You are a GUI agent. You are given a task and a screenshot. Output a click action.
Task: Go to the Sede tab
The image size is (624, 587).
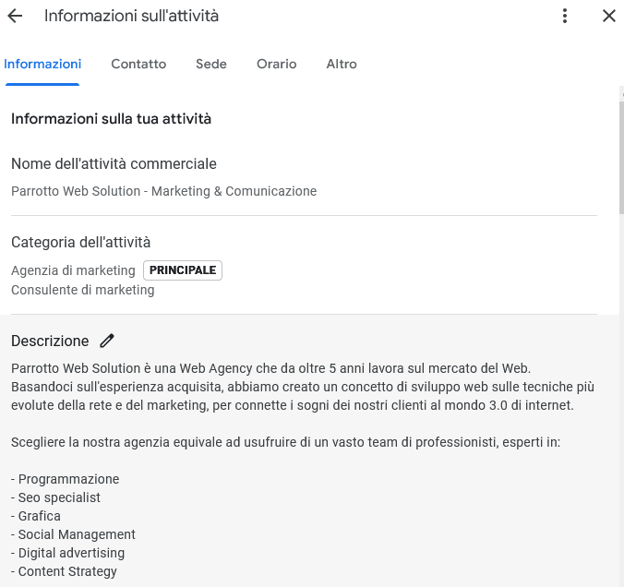tap(211, 64)
